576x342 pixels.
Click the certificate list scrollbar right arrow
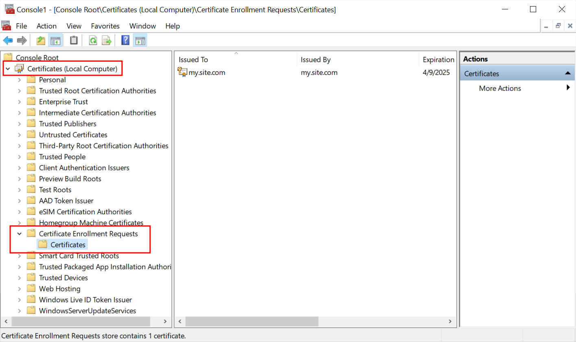[x=450, y=321]
